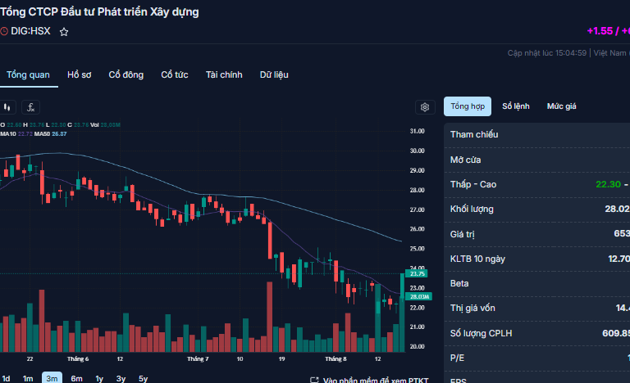Screen dimensions: 630x383
Task: Click the open-in-software icon beside 'Vào phần mềm'
Action: [314, 381]
